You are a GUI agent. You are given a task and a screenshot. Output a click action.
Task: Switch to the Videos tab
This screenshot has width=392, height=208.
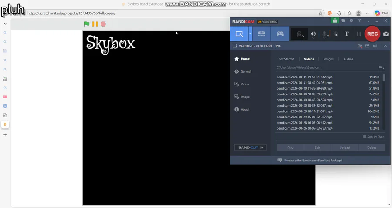[x=309, y=59]
